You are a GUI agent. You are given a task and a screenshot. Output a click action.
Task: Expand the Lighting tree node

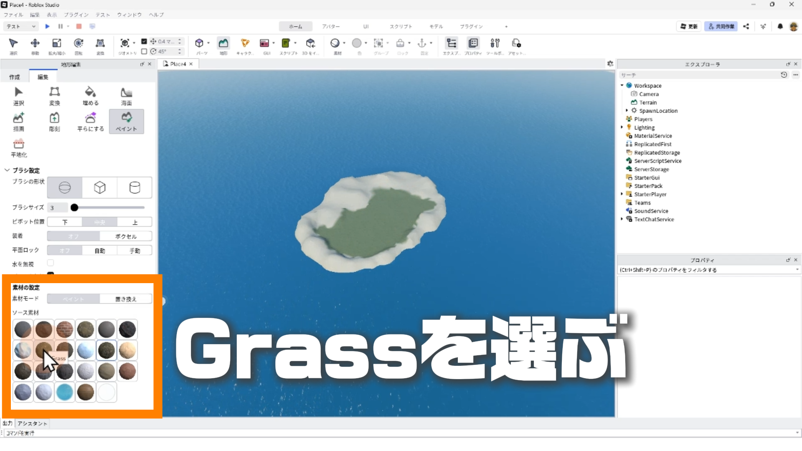[x=622, y=127]
